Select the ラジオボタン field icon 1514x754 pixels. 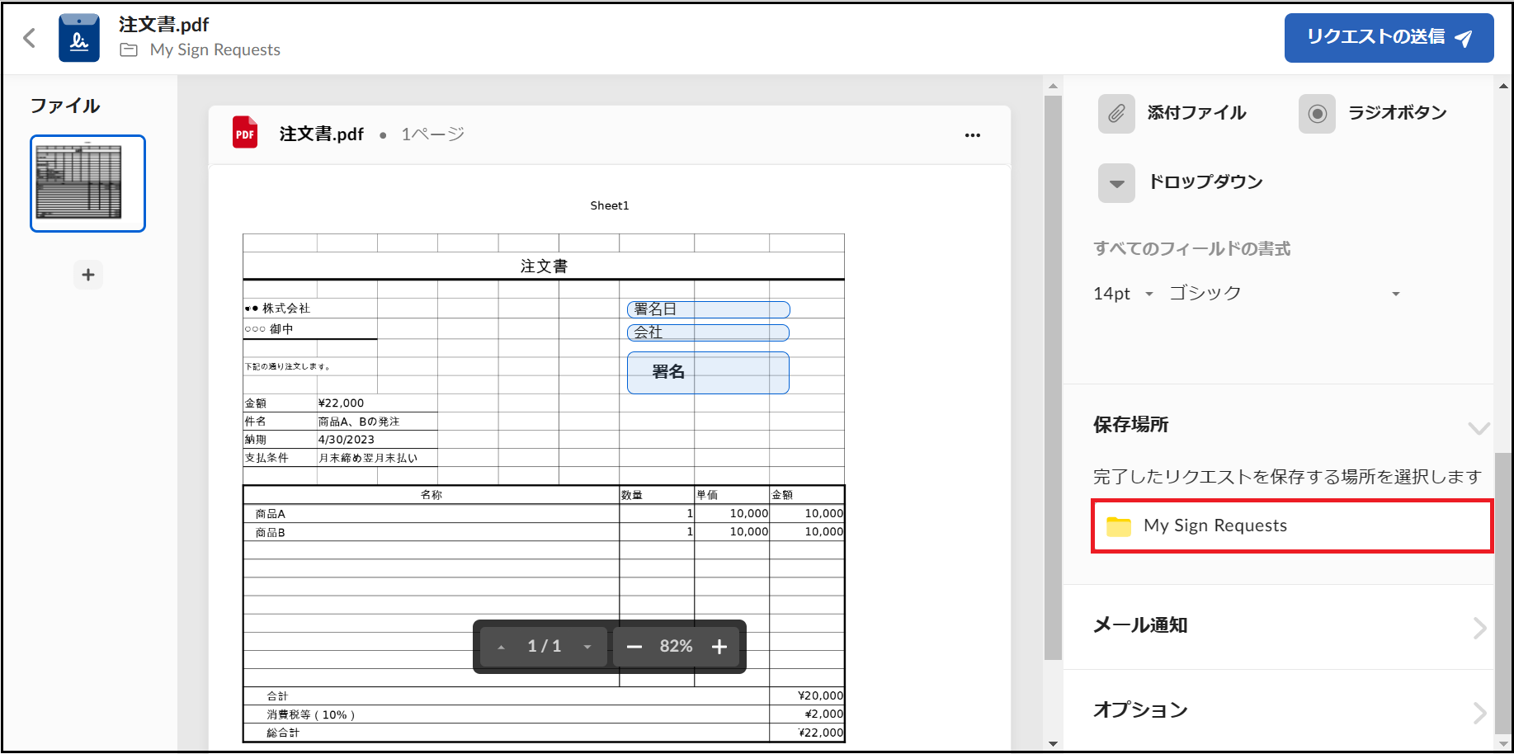[1317, 113]
